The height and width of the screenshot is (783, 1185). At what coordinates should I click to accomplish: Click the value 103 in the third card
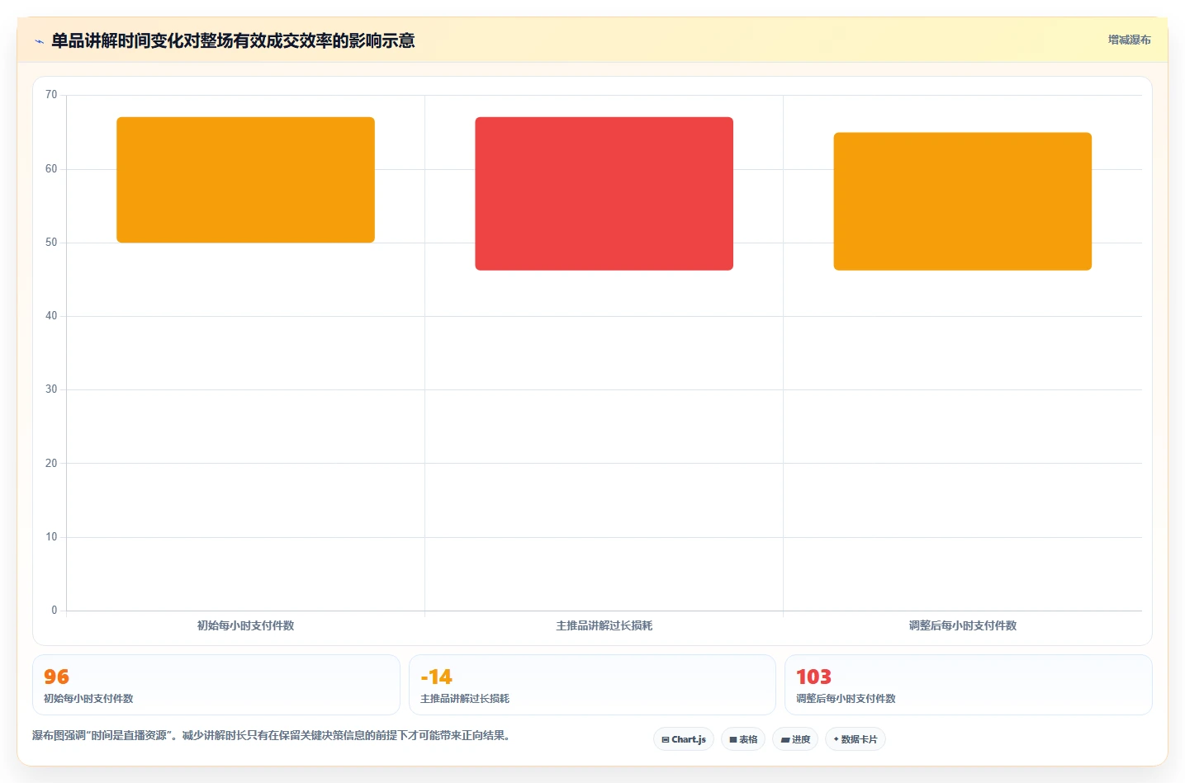click(813, 677)
